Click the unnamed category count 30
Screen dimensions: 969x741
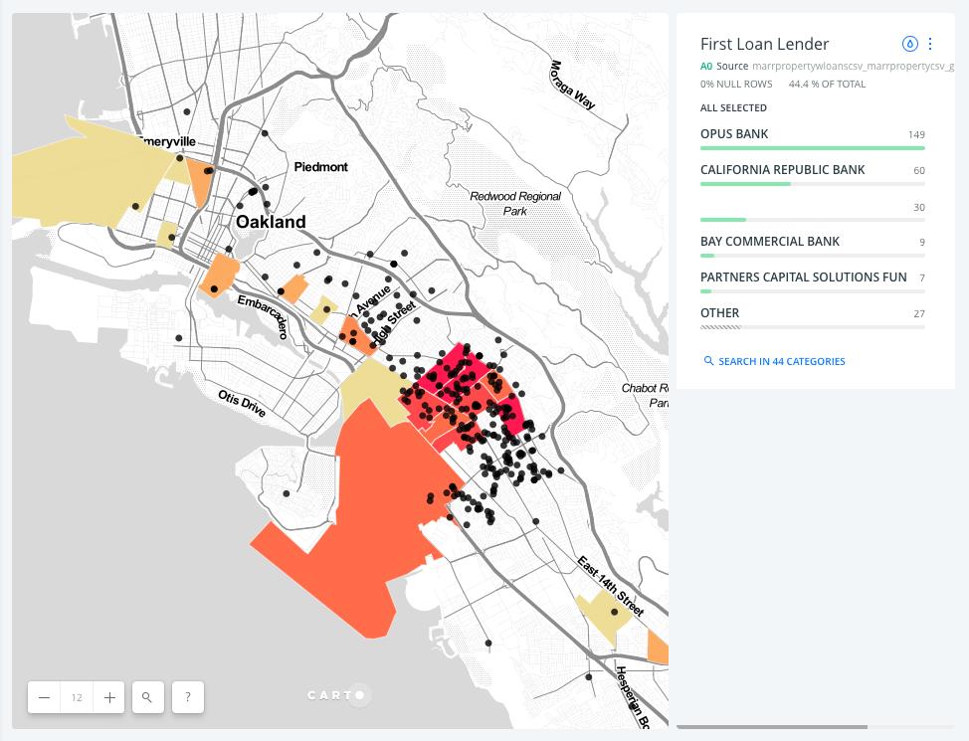[919, 208]
